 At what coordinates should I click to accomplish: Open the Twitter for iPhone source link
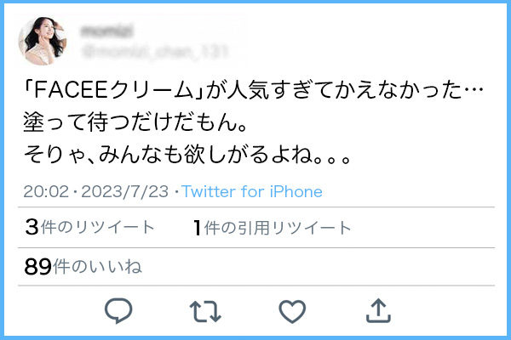click(252, 191)
